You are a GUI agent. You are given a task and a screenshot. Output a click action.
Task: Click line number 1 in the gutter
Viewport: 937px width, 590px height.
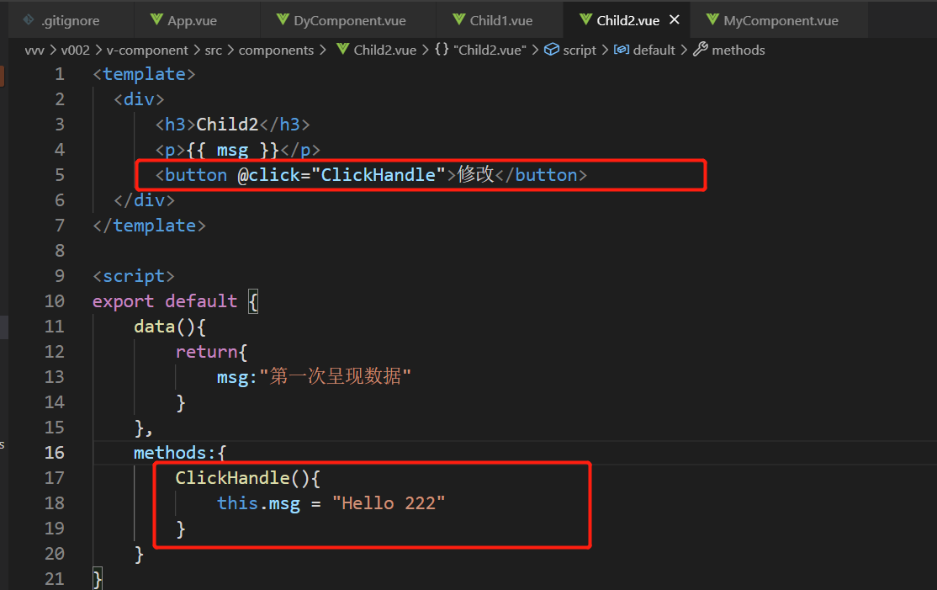tap(60, 74)
